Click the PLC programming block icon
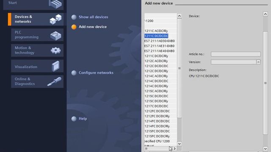Viewport: 271px width, 152px height. tap(55, 35)
